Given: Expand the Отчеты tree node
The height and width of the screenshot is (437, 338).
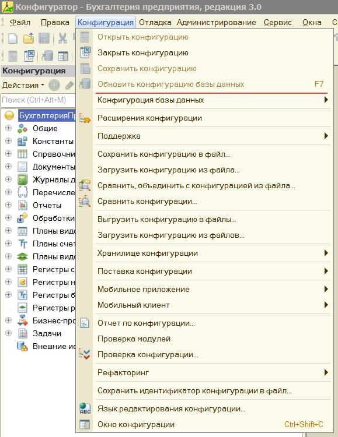Looking at the screenshot, I should point(8,205).
